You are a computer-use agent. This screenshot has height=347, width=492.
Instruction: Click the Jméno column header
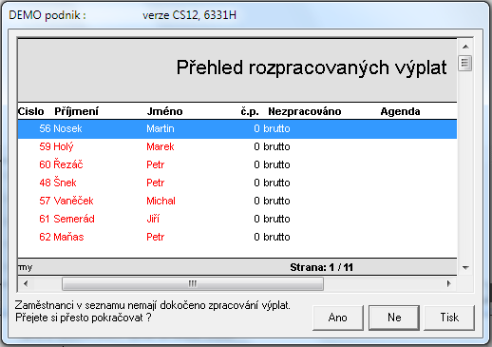[164, 111]
